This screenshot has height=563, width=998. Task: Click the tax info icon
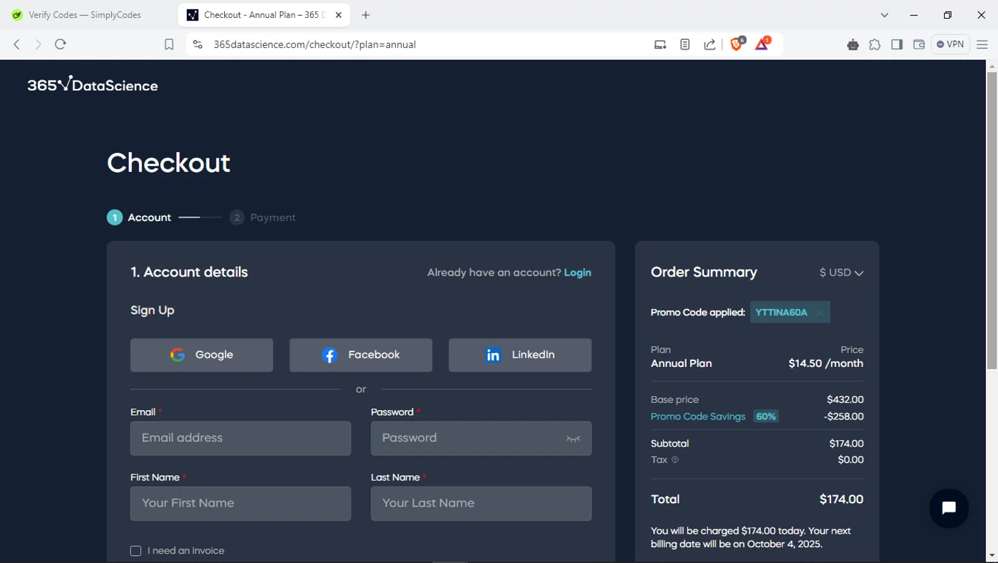pyautogui.click(x=675, y=460)
